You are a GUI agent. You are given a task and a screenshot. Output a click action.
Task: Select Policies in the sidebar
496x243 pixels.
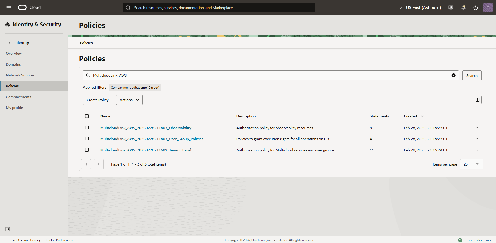(x=34, y=86)
